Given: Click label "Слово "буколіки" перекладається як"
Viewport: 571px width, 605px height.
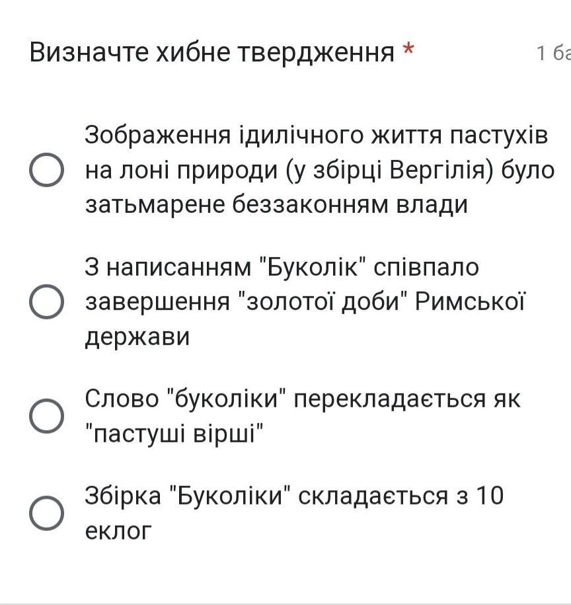Looking at the screenshot, I should pyautogui.click(x=303, y=399).
